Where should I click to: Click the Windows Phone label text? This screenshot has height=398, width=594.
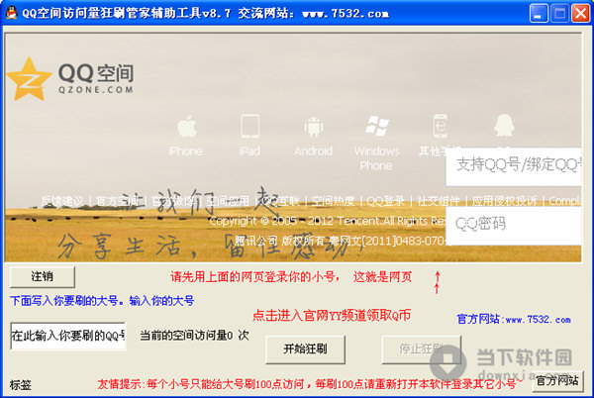(376, 157)
